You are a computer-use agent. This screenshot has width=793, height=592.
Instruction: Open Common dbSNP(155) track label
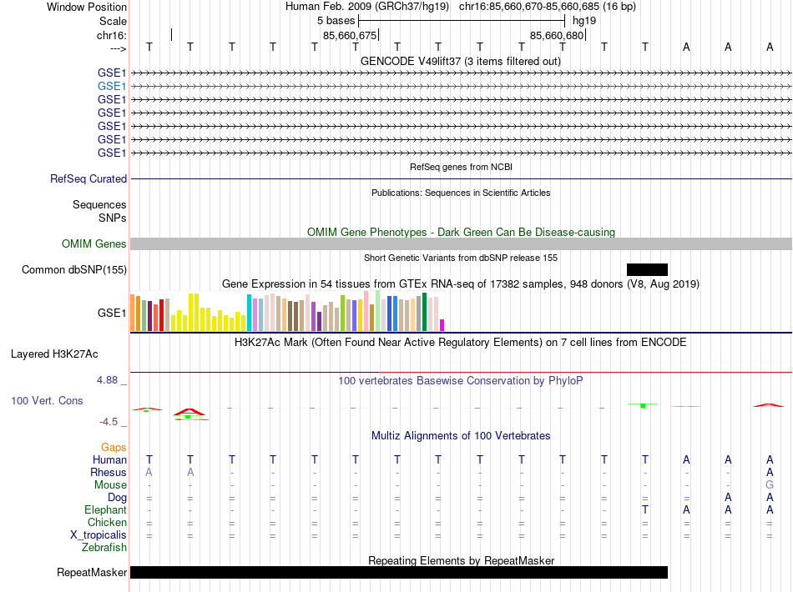(73, 269)
